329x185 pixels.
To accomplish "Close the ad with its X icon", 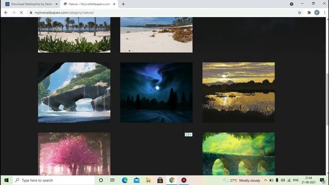I will (191, 135).
